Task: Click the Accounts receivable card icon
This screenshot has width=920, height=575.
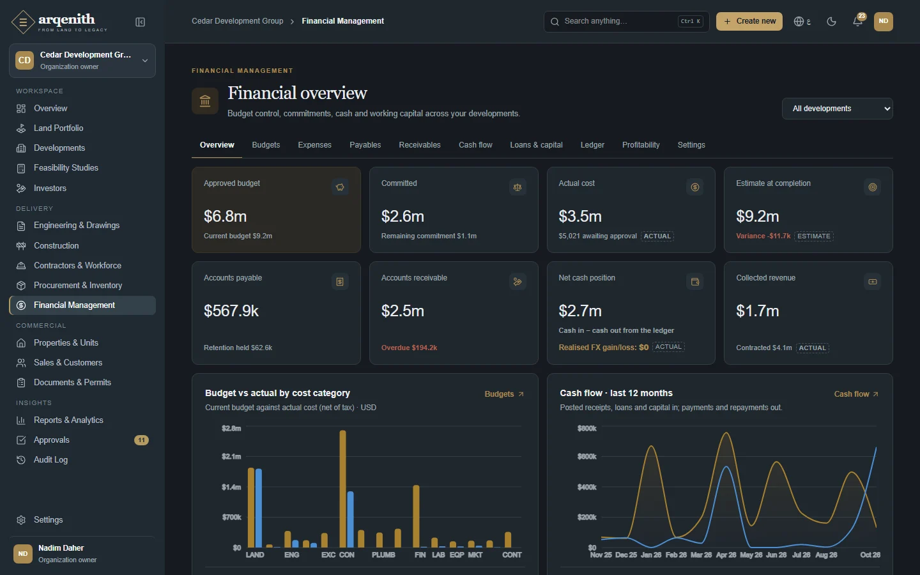Action: click(x=517, y=282)
